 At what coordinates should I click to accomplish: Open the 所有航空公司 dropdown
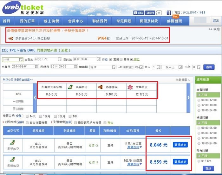coord(130,67)
